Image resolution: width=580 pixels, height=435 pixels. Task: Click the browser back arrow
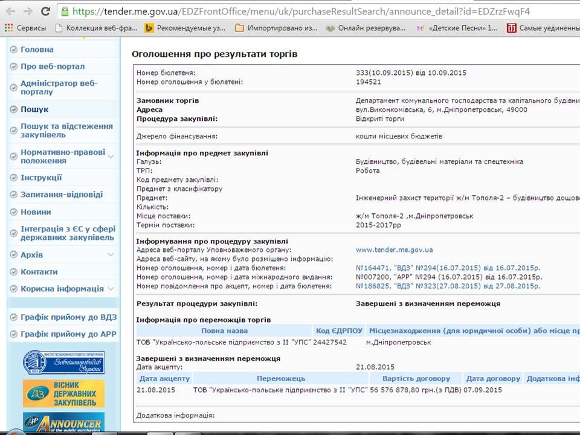10,11
